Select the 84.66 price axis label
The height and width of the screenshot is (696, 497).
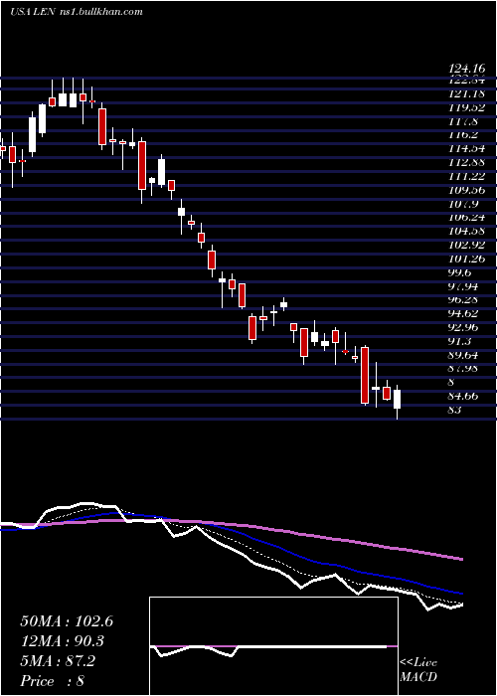click(x=464, y=396)
